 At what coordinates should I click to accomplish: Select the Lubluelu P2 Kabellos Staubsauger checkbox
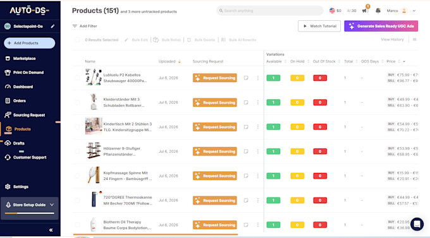tap(77, 78)
